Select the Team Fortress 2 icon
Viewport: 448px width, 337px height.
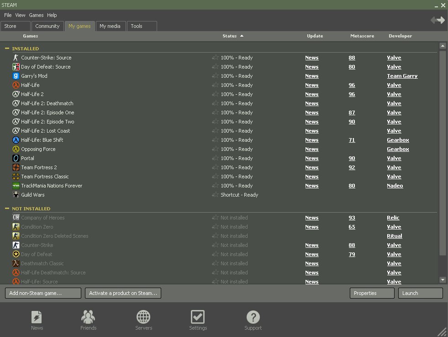[16, 167]
